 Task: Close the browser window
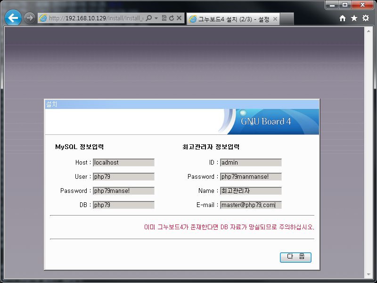[362, 5]
